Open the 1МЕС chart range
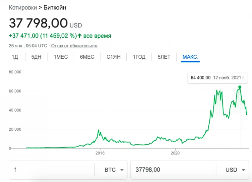The width and height of the screenshot is (252, 182). (61, 57)
